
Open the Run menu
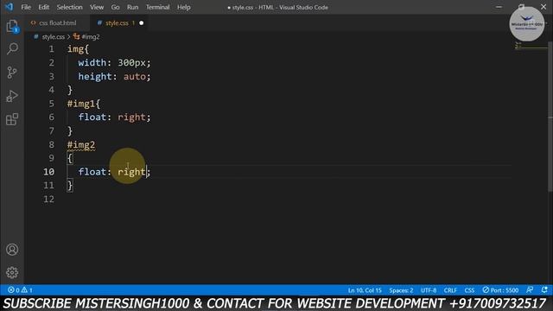132,7
